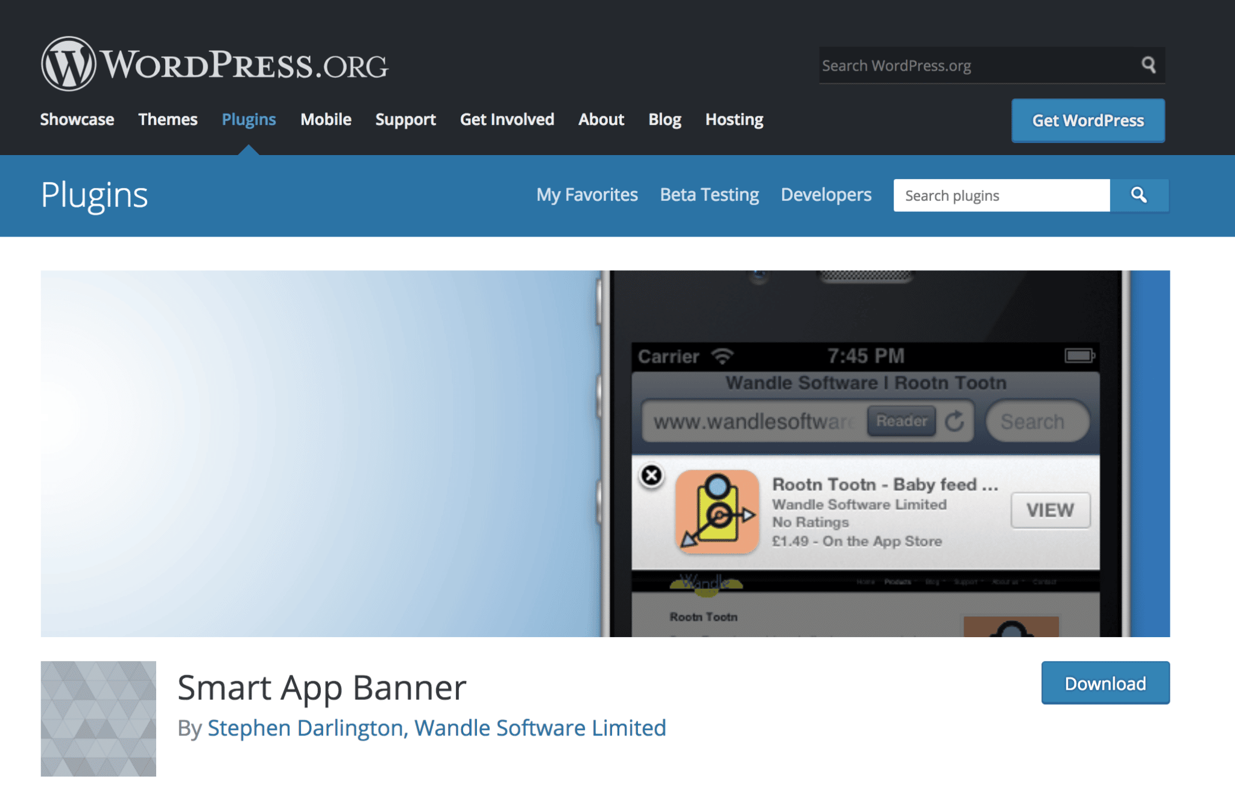Switch to Beta Testing

click(709, 195)
